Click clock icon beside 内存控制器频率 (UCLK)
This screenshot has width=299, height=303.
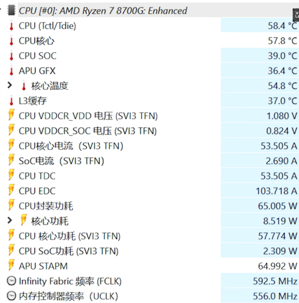(11, 296)
